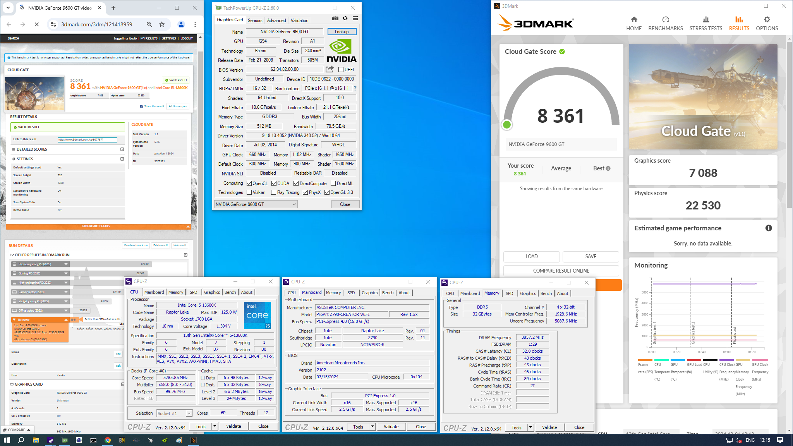Screen dimensions: 793x446
Task: Toggle DirectCompute checkbox
Action: pos(296,184)
